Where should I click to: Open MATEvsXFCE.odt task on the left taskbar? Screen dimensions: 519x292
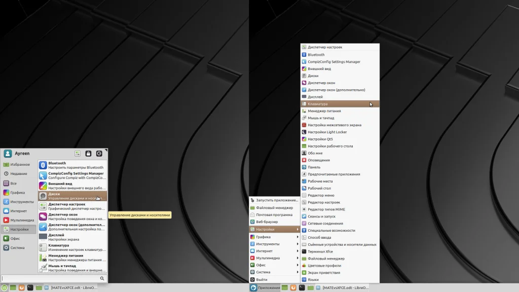(x=71, y=288)
